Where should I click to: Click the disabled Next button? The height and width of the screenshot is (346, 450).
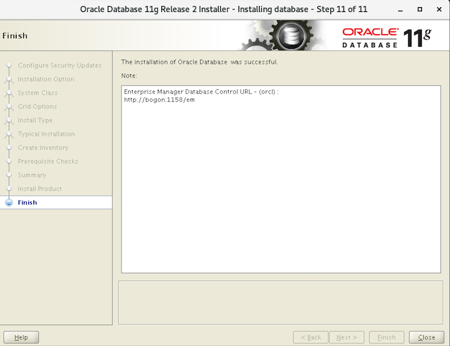(346, 337)
